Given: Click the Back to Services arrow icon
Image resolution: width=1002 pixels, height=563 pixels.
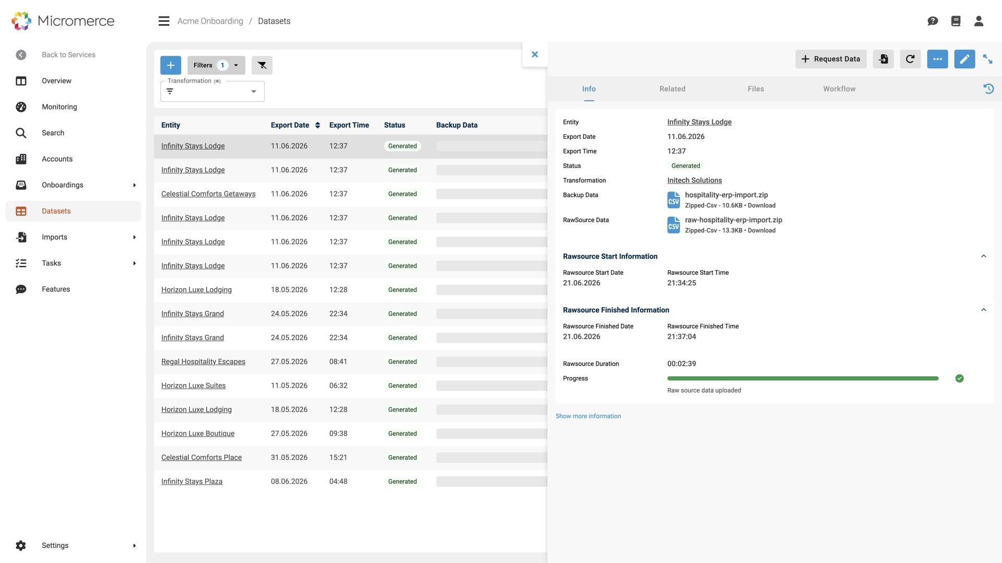Looking at the screenshot, I should 21,55.
